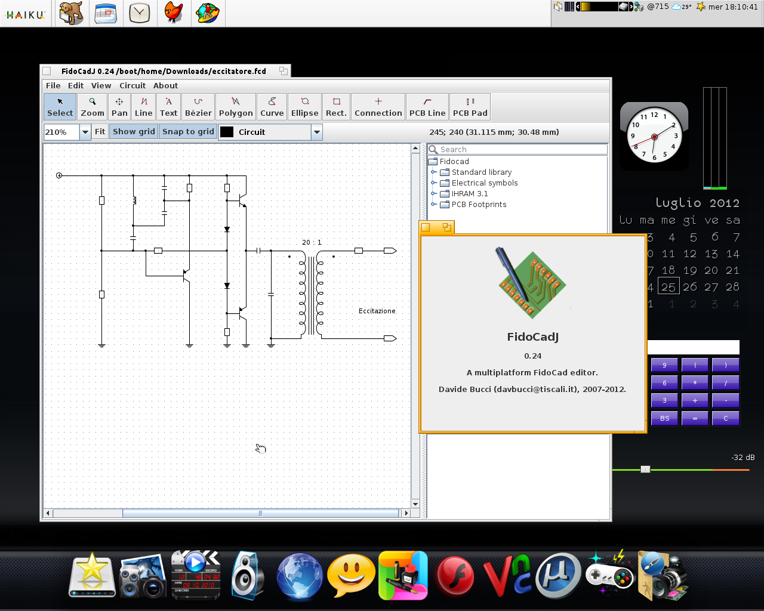Click the Fit zoom button
The width and height of the screenshot is (764, 611).
point(100,132)
